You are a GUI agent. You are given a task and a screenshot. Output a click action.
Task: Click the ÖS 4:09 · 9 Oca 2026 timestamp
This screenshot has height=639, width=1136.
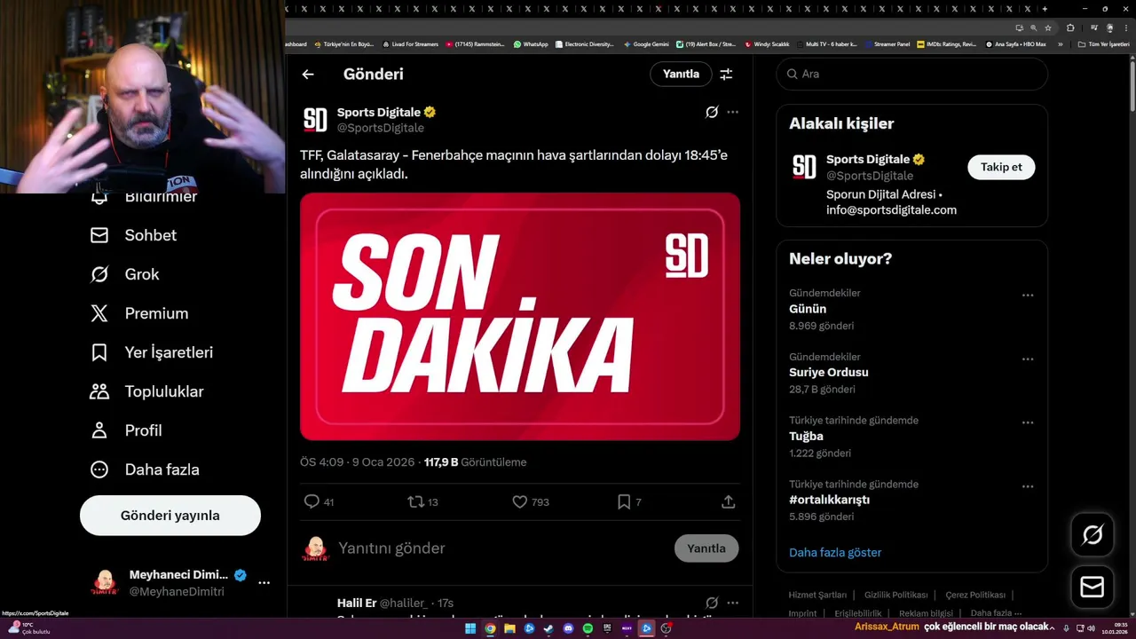(358, 462)
